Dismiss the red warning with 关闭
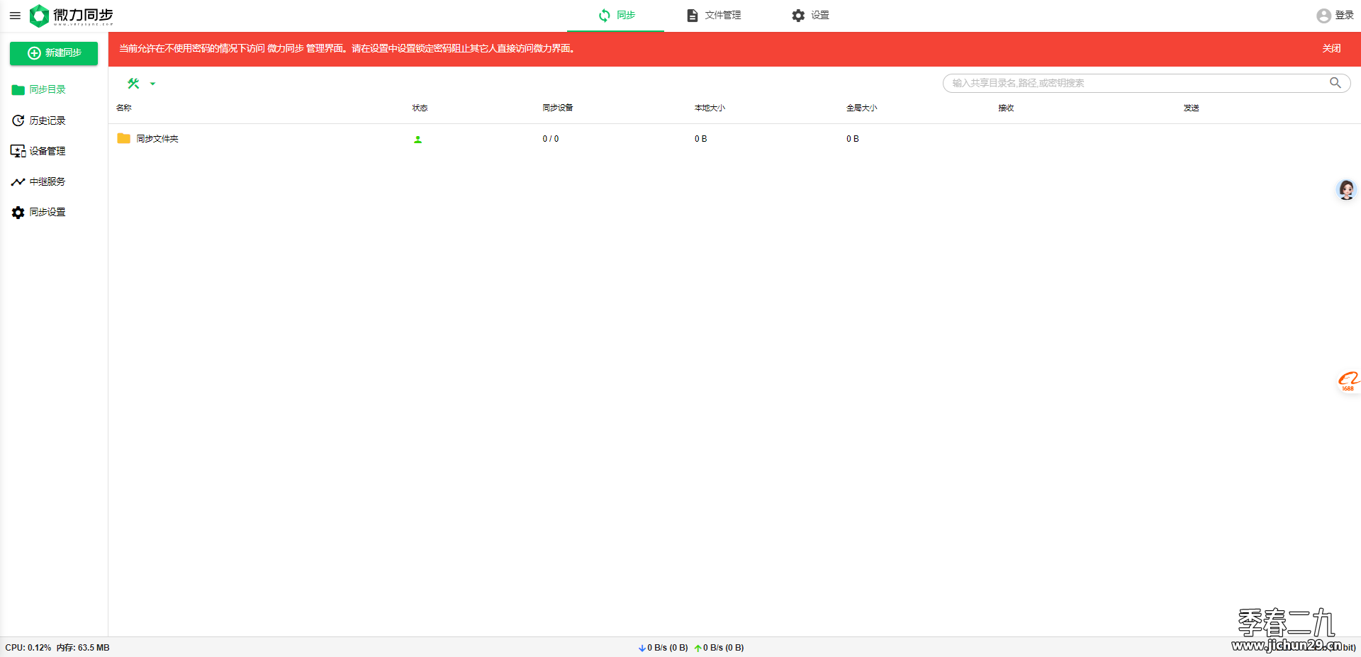The image size is (1361, 657). [x=1331, y=48]
